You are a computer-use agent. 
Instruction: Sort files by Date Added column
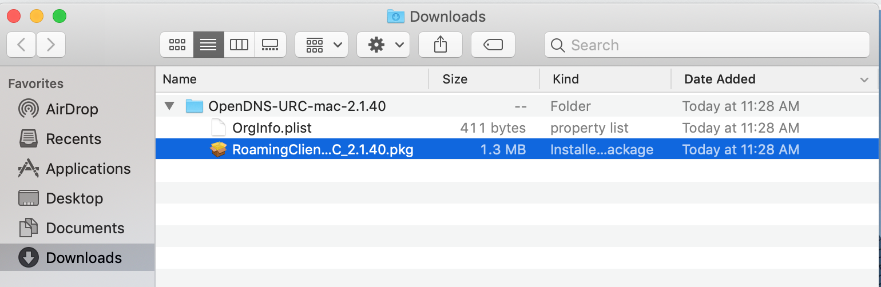pyautogui.click(x=720, y=79)
